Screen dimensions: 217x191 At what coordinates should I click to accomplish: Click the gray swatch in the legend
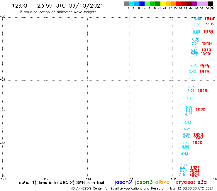pos(126,4)
